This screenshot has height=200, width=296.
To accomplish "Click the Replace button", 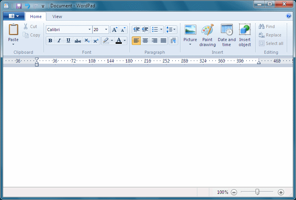I will (x=270, y=35).
